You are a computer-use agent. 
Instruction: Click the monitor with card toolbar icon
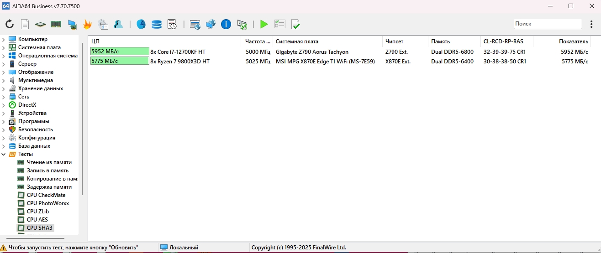[72, 24]
